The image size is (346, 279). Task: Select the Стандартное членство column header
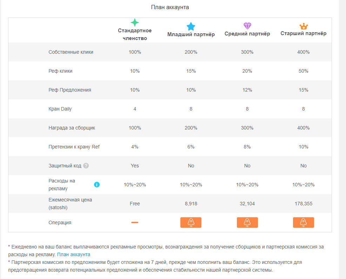tap(135, 34)
